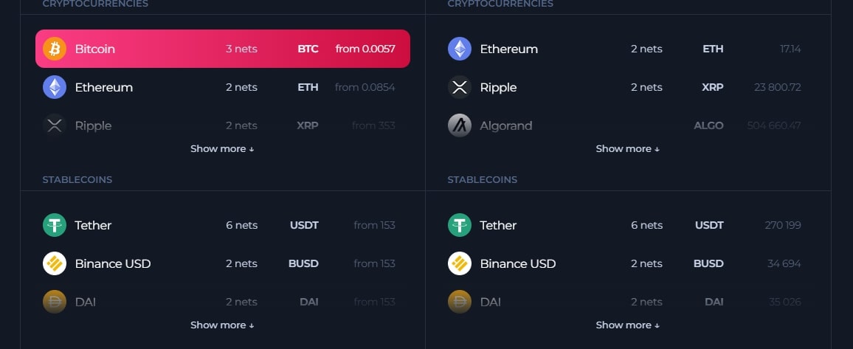Select the highlighted Bitcoin row
This screenshot has height=349, width=853.
(x=222, y=49)
